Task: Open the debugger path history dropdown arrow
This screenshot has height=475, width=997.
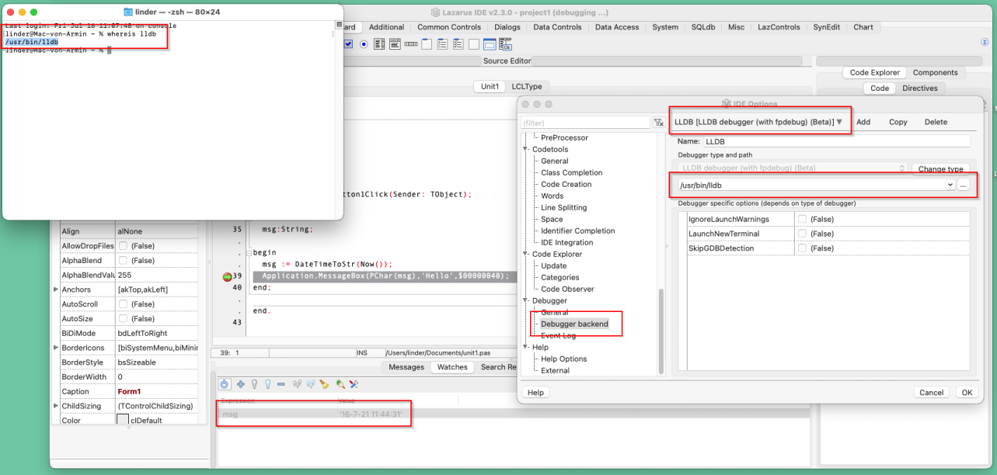Action: (950, 185)
